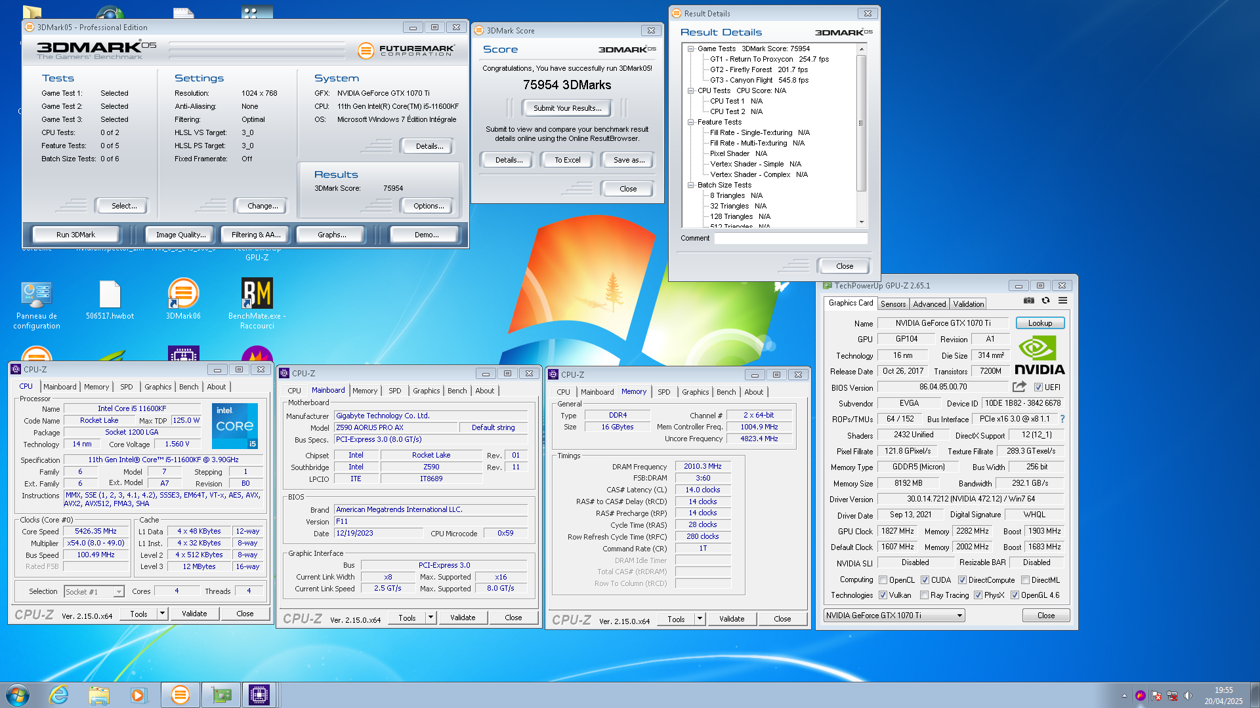Click Run 3DMark button
This screenshot has height=708, width=1260.
click(75, 235)
